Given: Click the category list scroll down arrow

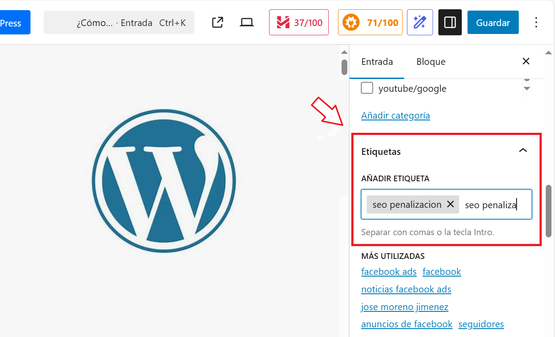Looking at the screenshot, I should pyautogui.click(x=526, y=89).
